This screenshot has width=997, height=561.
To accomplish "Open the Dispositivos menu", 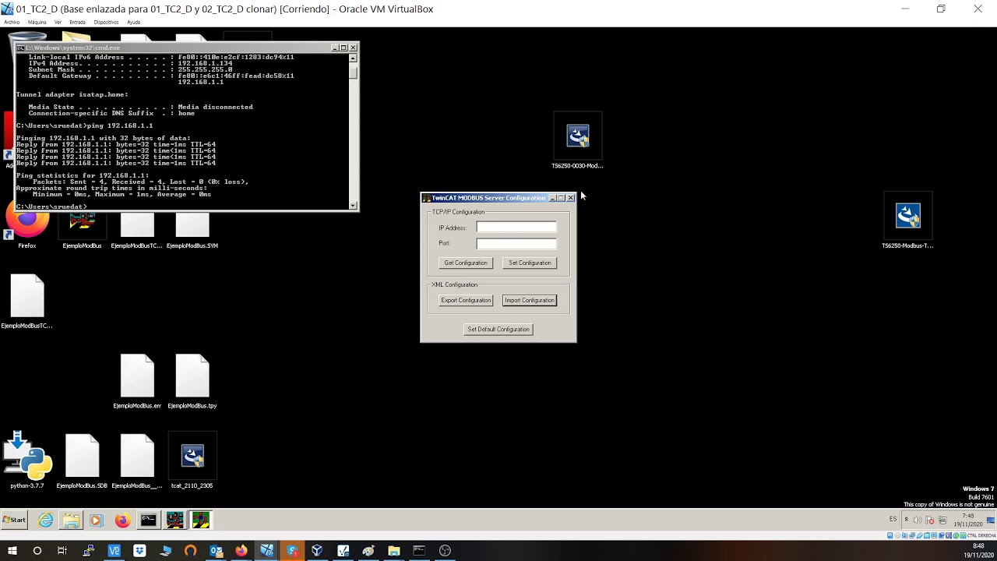I will (106, 22).
